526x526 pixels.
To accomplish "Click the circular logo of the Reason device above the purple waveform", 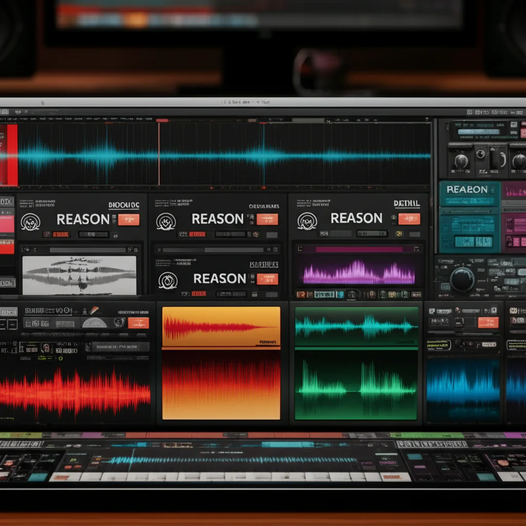I will [x=307, y=221].
